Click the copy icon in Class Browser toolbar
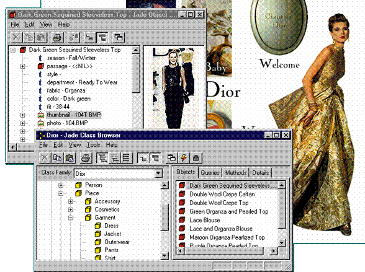This screenshot has width=365, height=272. coord(57,158)
